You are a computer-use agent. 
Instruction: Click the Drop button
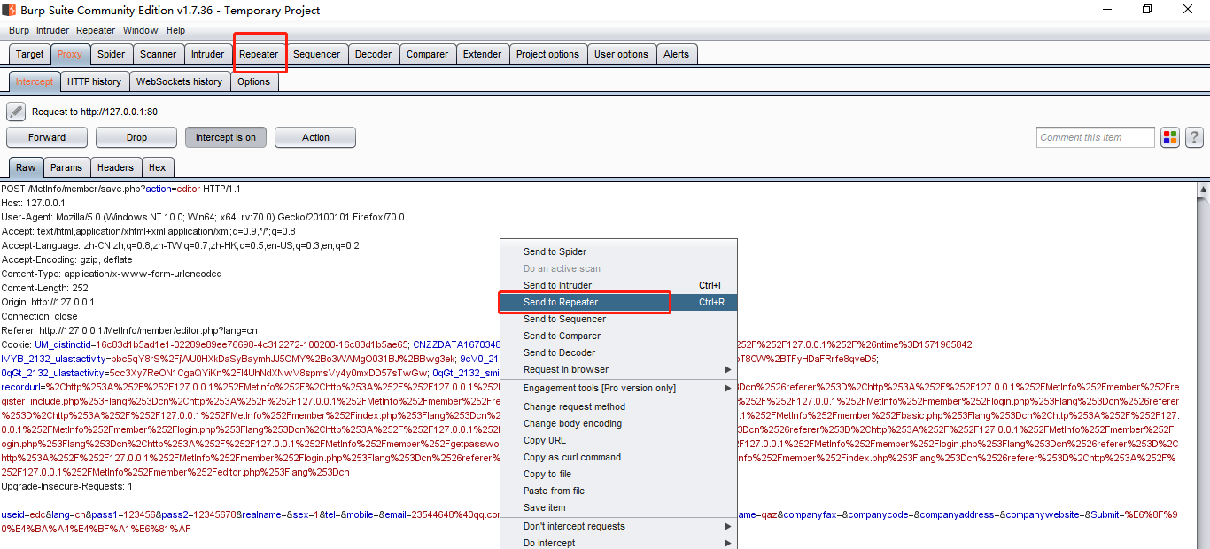point(136,137)
